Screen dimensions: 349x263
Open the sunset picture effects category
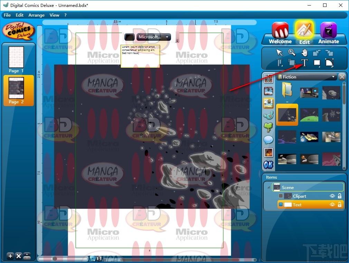(268, 152)
